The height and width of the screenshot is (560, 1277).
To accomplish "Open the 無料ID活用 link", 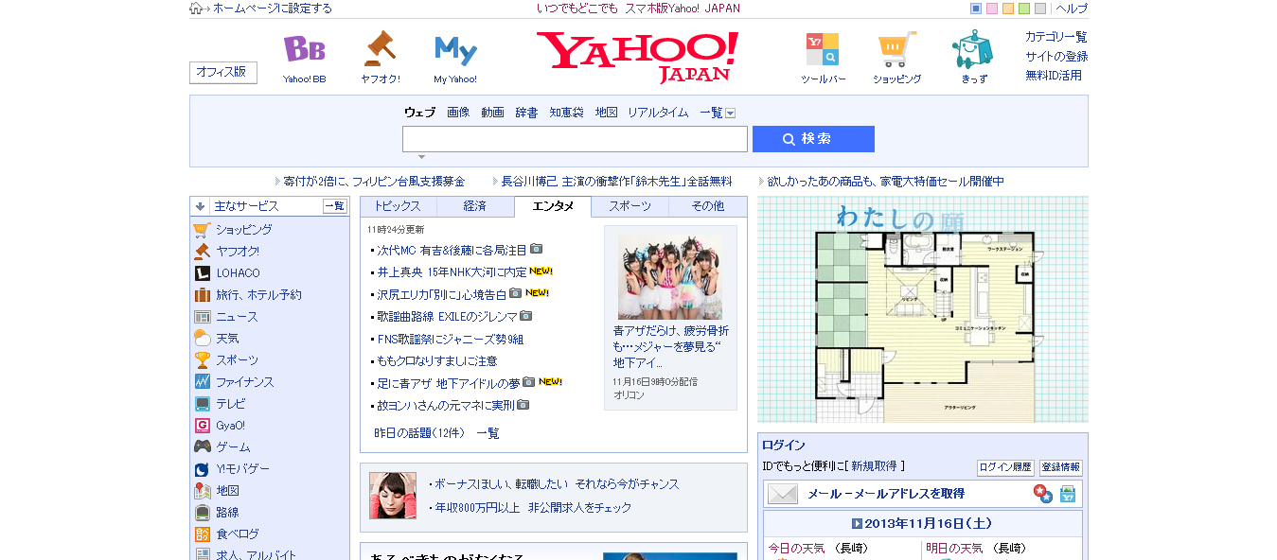I will (1053, 75).
